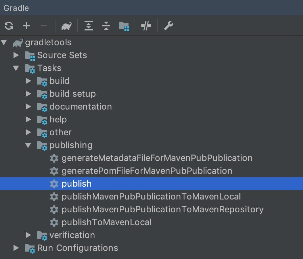Expand the help group arrow
The height and width of the screenshot is (259, 303).
coord(28,119)
